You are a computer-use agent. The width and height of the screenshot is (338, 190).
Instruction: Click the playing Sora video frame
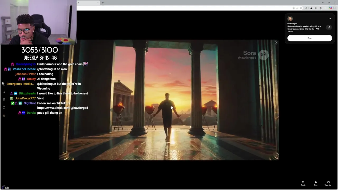(169, 100)
